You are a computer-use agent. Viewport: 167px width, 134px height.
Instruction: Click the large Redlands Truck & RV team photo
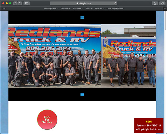55,56
